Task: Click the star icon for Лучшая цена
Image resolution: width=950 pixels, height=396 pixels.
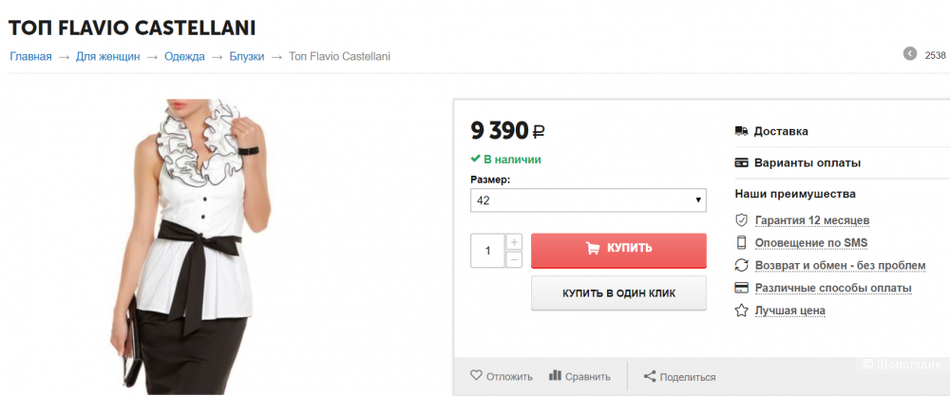Action: (741, 311)
